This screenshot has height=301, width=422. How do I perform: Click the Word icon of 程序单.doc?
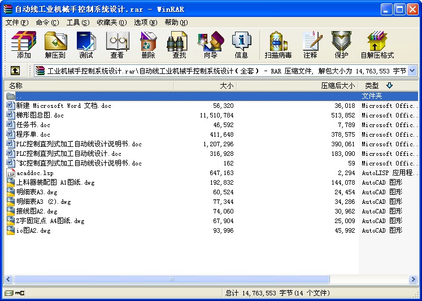[x=11, y=134]
